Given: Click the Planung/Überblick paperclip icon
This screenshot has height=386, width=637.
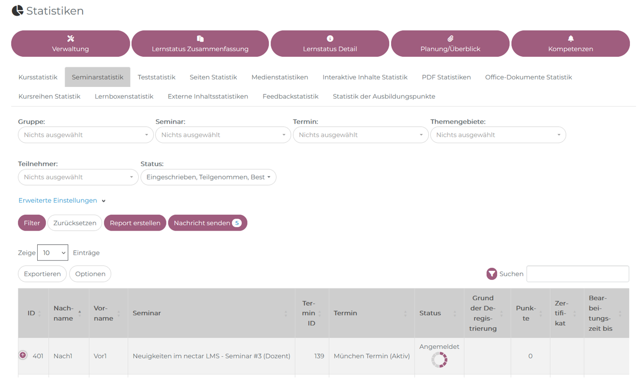Looking at the screenshot, I should pos(450,39).
